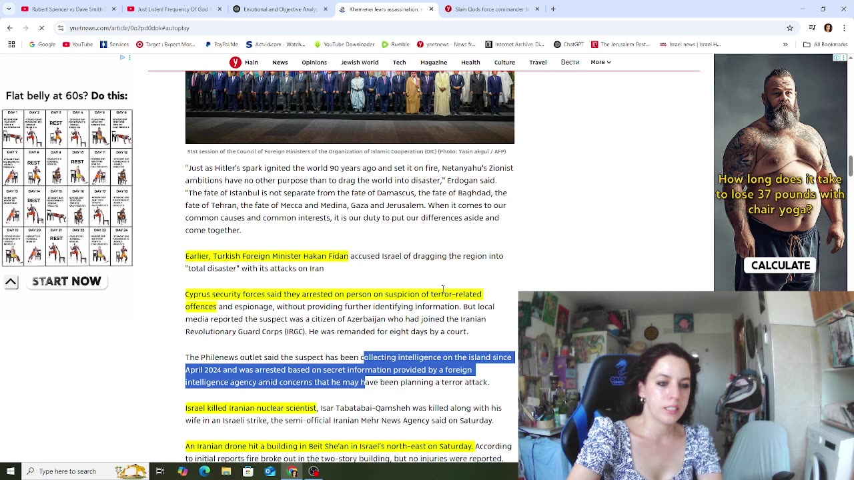Open the Chrome apps grid in bookmarks bar
The height and width of the screenshot is (480, 854).
click(11, 45)
